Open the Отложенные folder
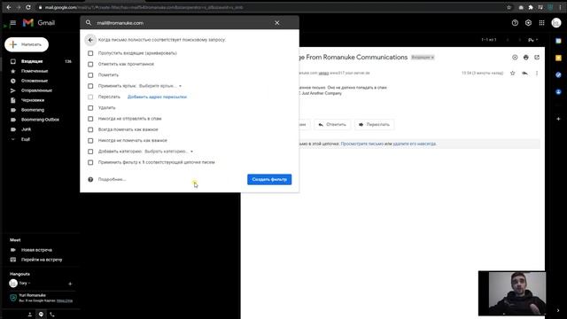Viewport: 567px width, 319px height. coord(35,81)
